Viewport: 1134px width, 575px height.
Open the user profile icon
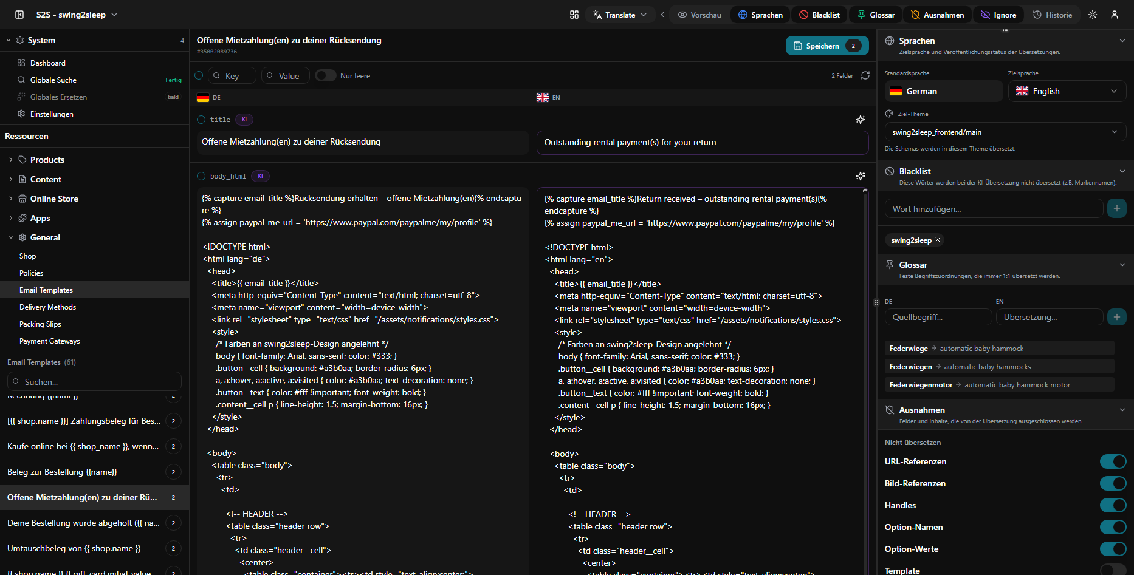[x=1115, y=15]
